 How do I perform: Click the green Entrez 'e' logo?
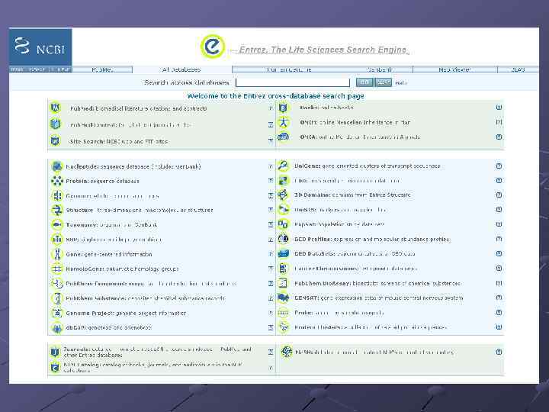coord(213,47)
